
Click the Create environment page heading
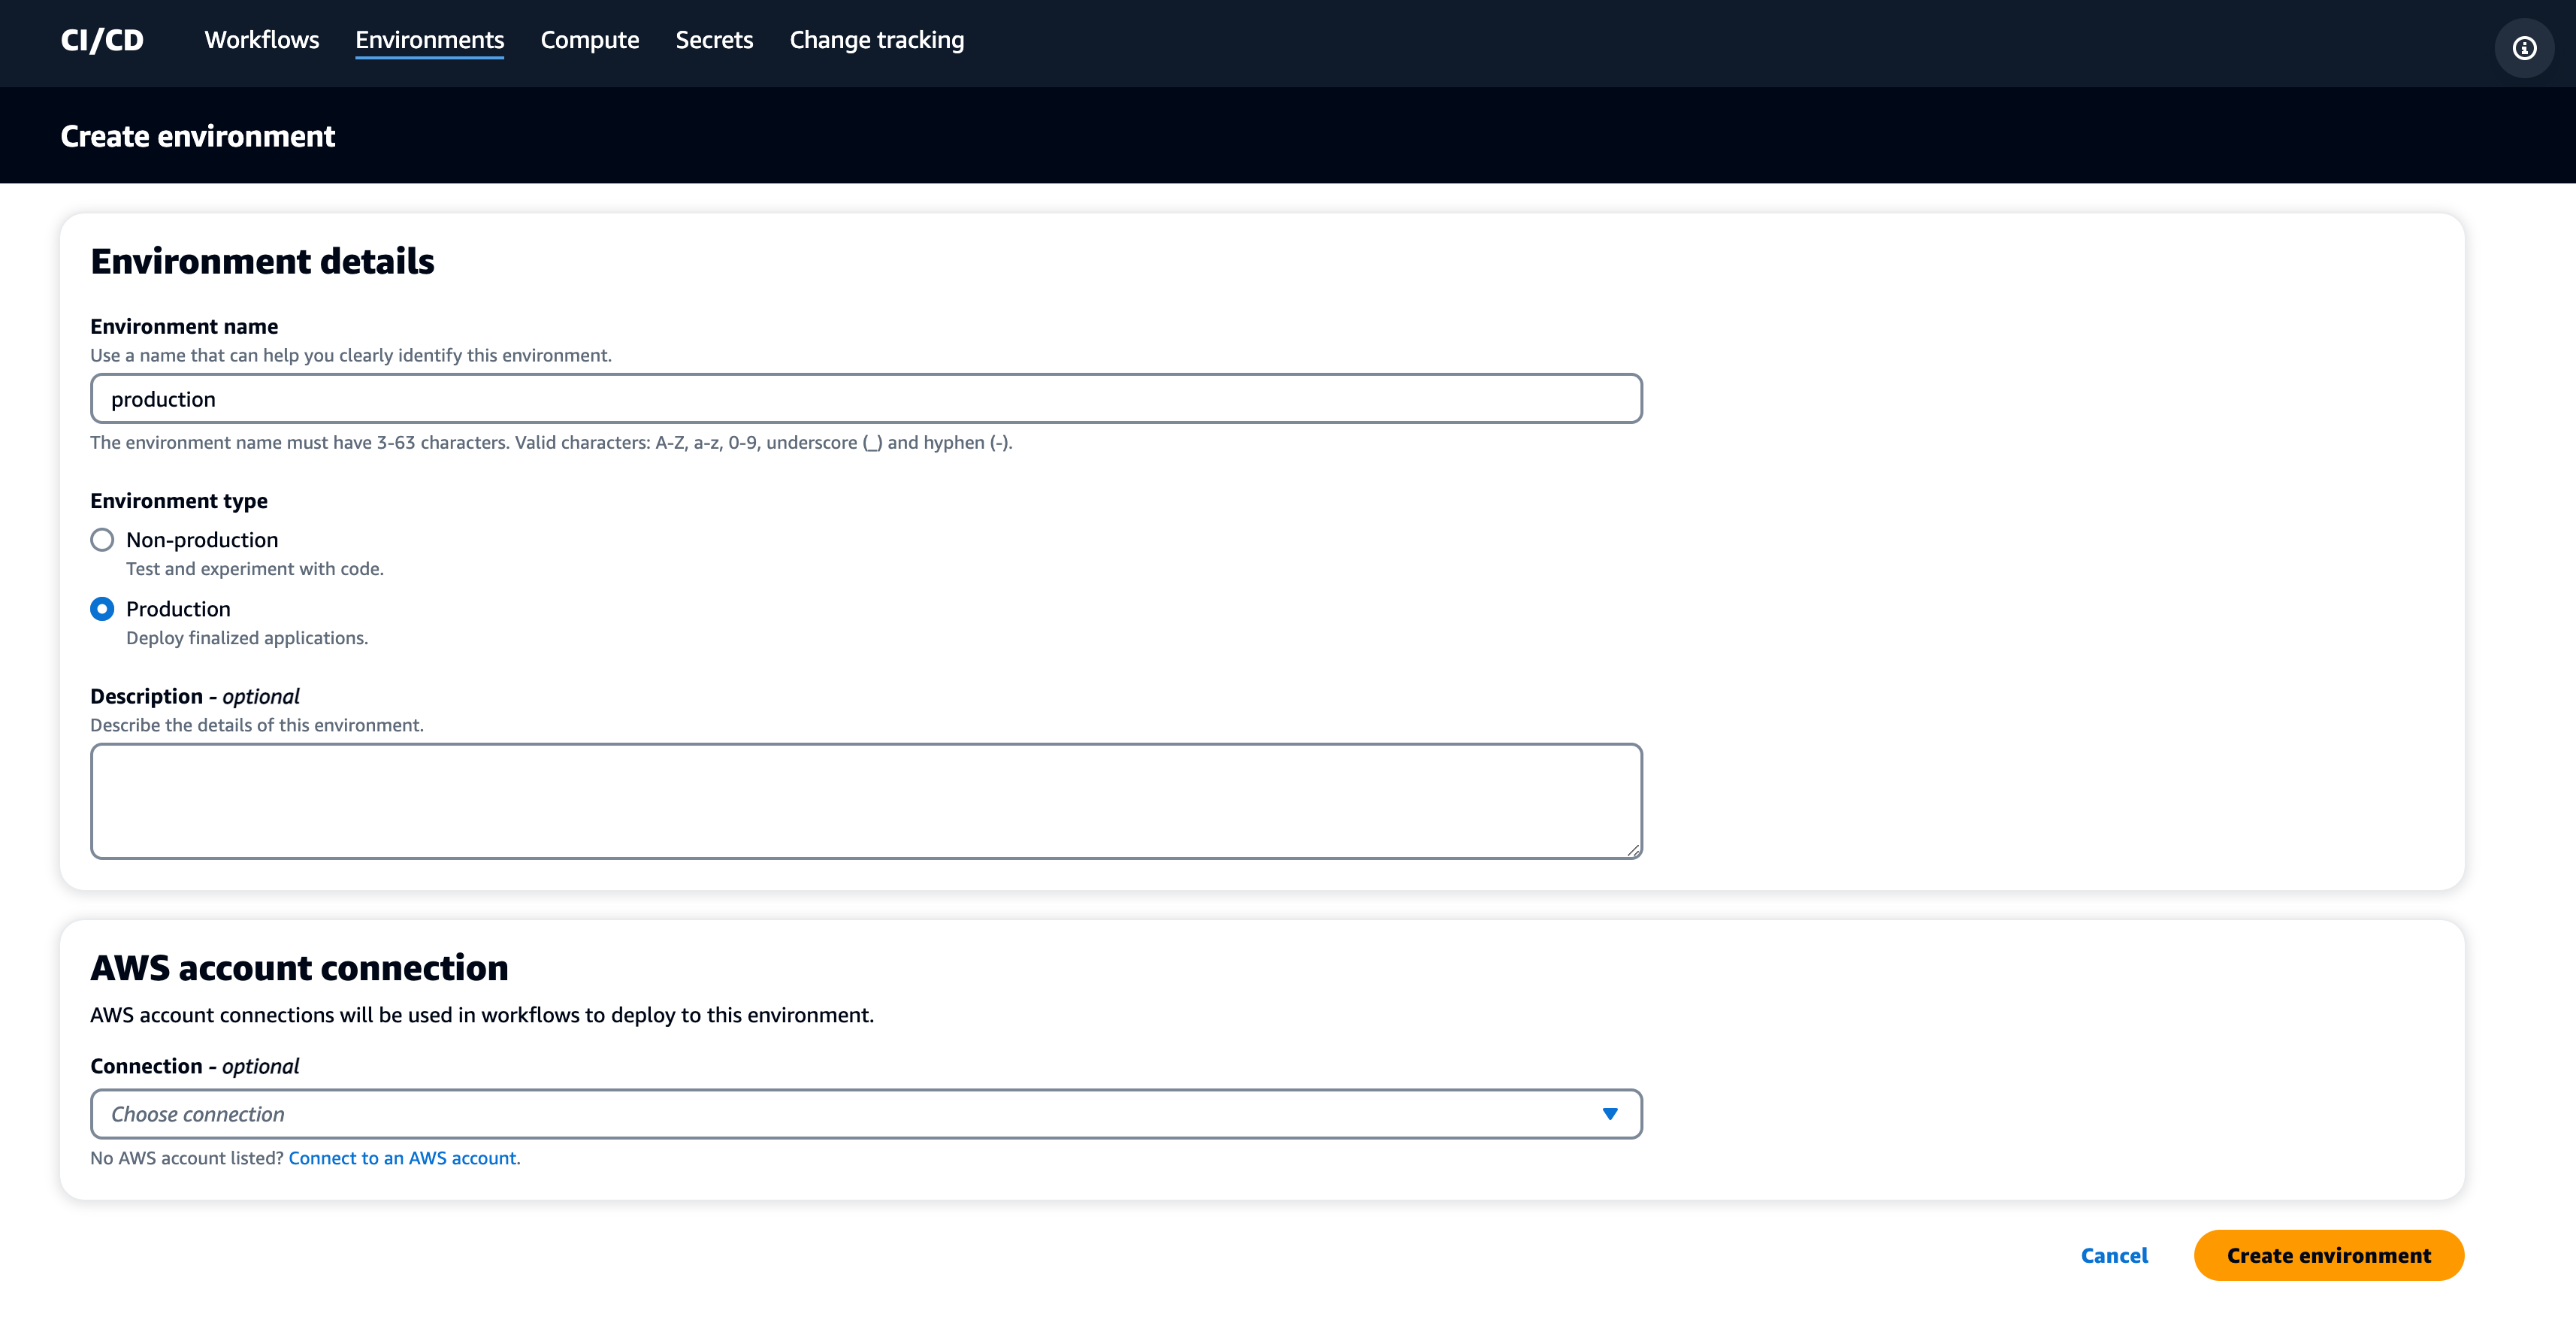point(198,136)
